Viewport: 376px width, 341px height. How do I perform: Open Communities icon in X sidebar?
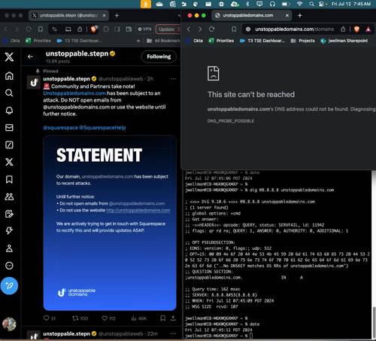(9, 196)
